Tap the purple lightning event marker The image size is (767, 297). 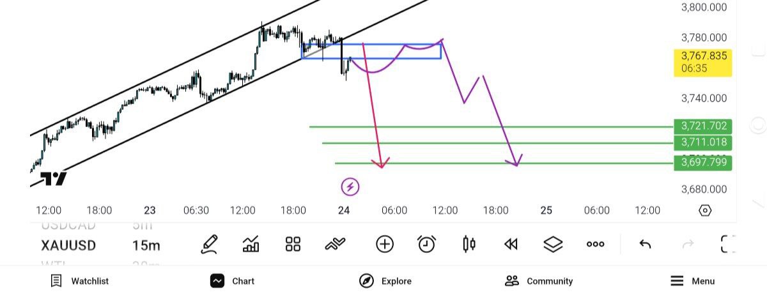coord(350,187)
